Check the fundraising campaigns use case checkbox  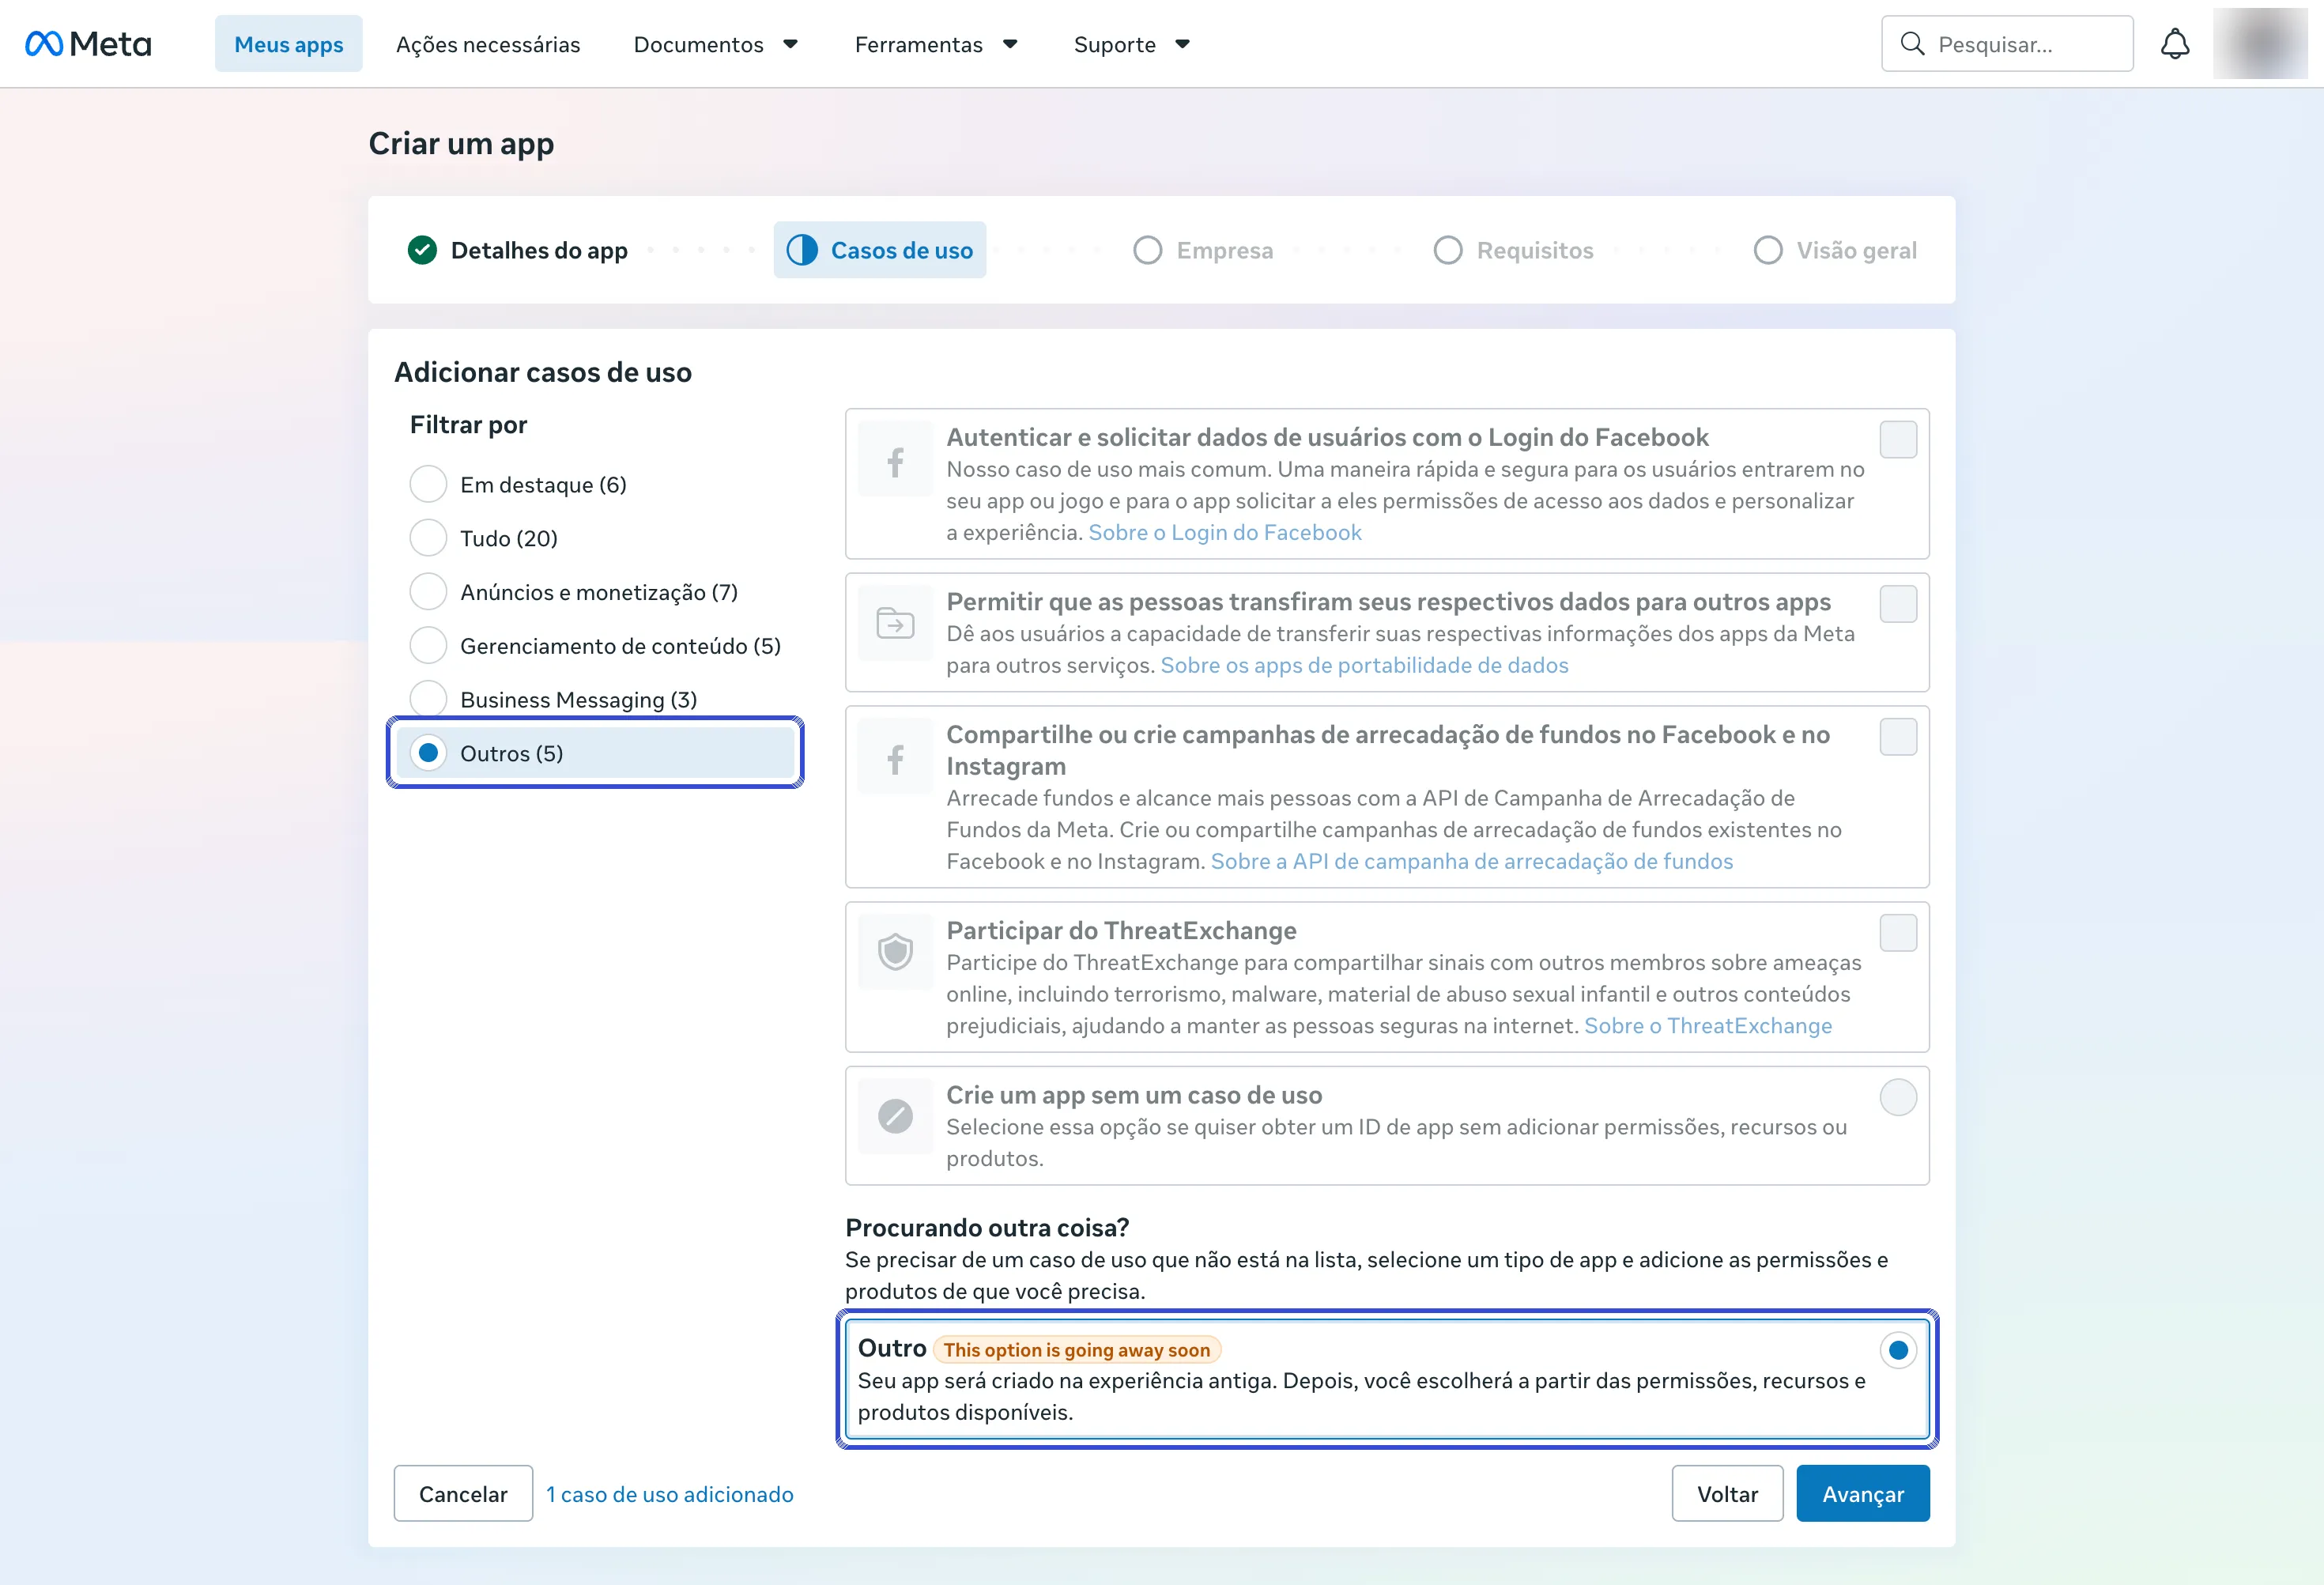(x=1897, y=736)
